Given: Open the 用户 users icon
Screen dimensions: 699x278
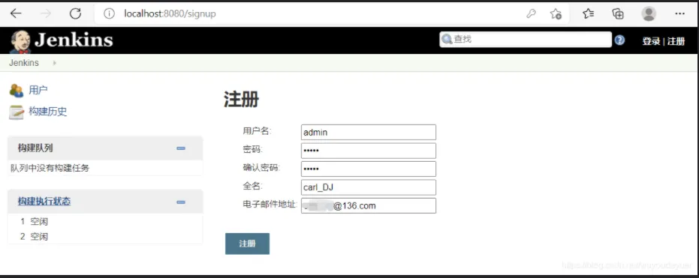Looking at the screenshot, I should point(16,91).
